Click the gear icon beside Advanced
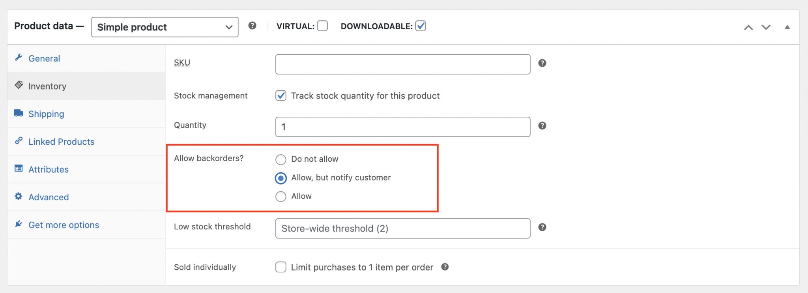 (x=18, y=197)
